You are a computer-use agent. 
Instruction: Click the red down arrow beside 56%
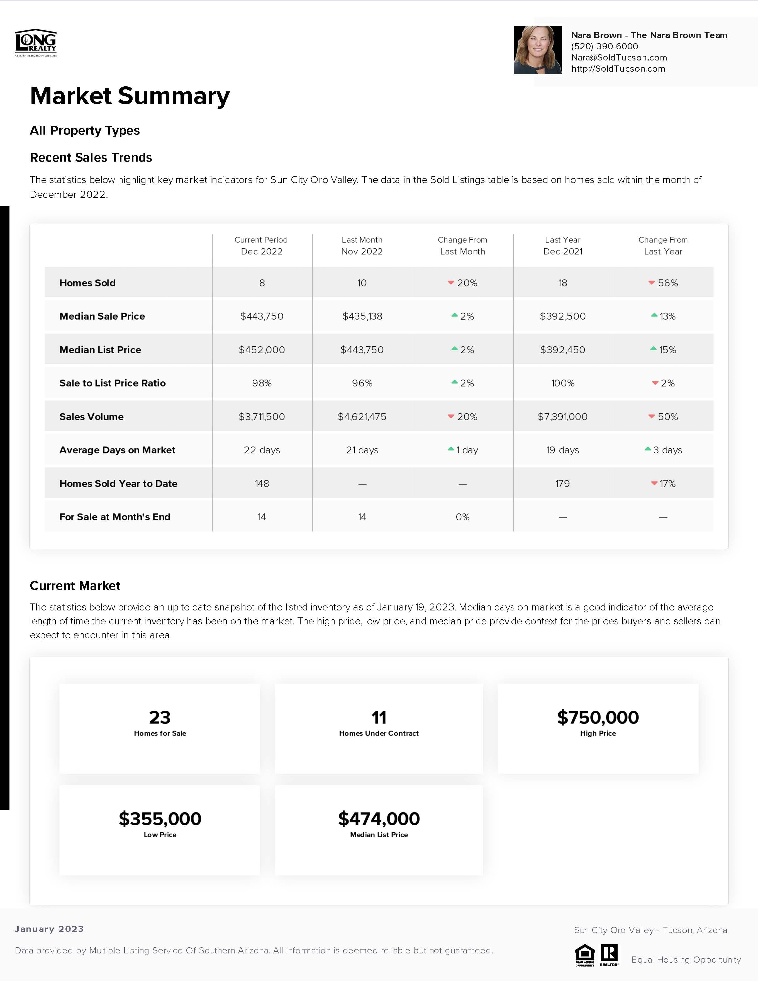tap(651, 283)
